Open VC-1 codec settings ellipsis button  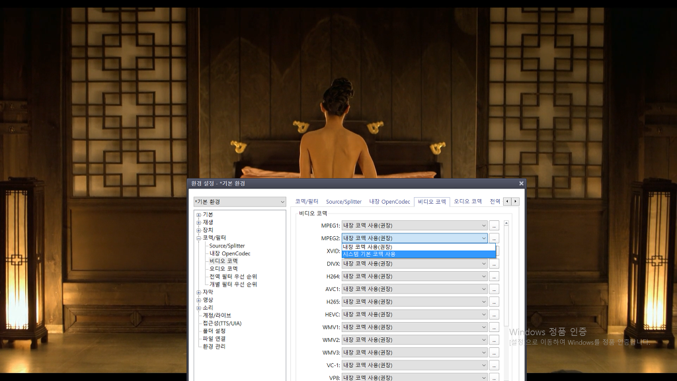(x=494, y=365)
